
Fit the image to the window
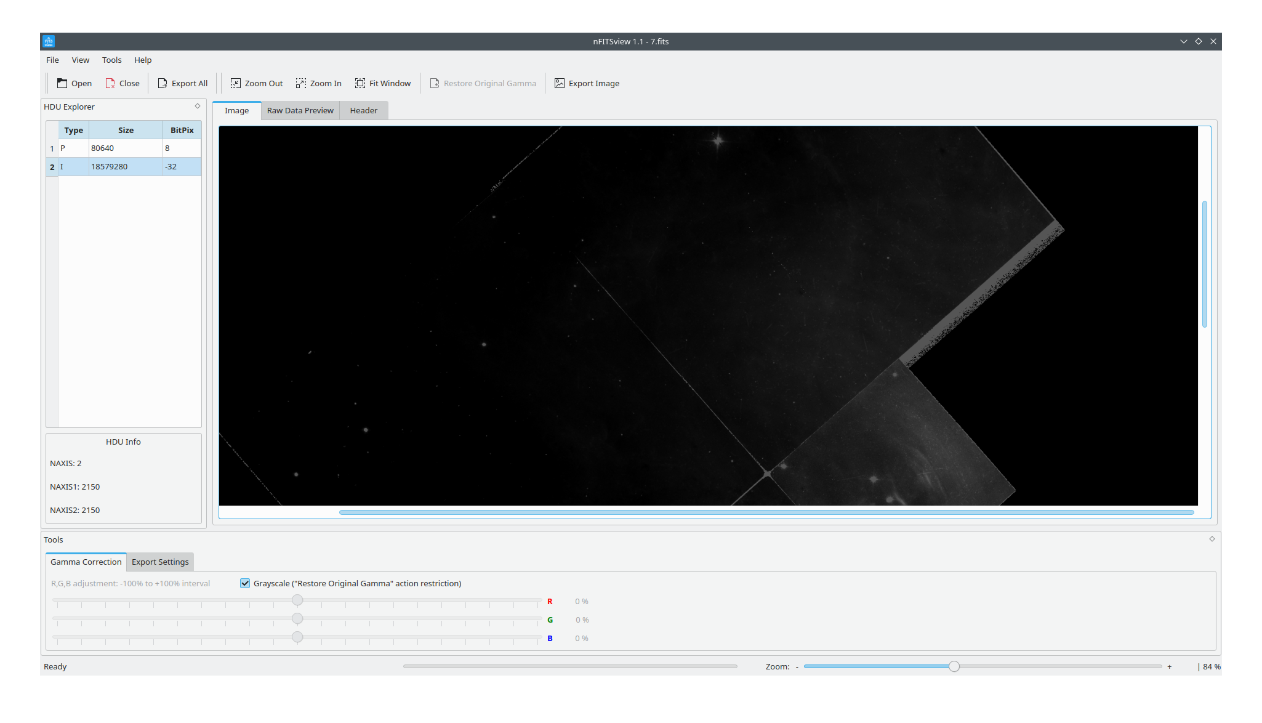(x=382, y=83)
